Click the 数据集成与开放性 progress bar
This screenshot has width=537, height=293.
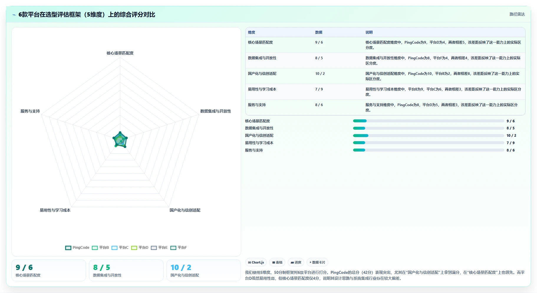tap(429, 128)
